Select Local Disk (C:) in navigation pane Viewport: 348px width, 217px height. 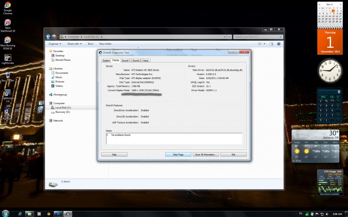pyautogui.click(x=63, y=108)
